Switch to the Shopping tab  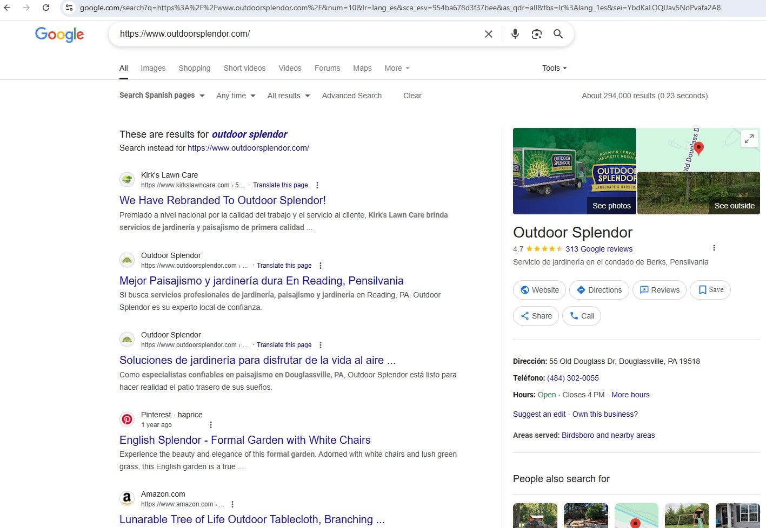195,68
